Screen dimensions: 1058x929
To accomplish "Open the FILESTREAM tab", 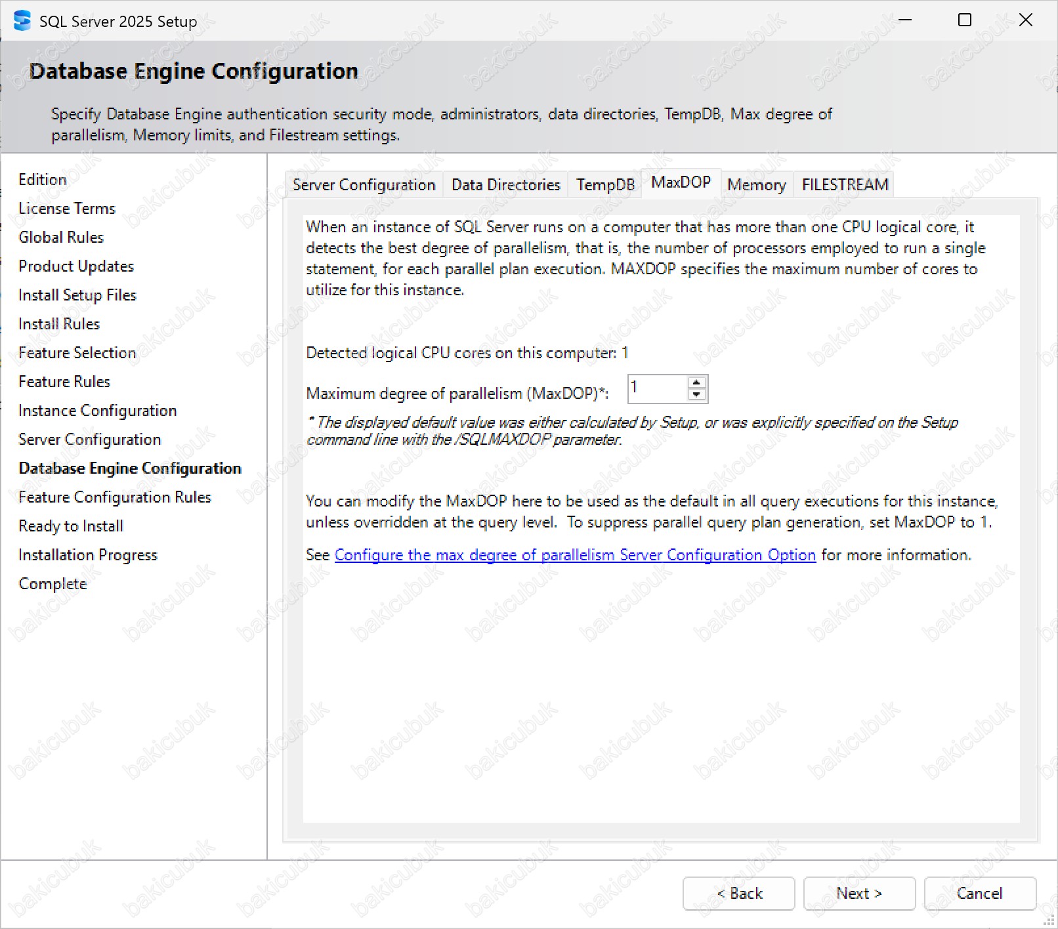I will click(x=845, y=185).
